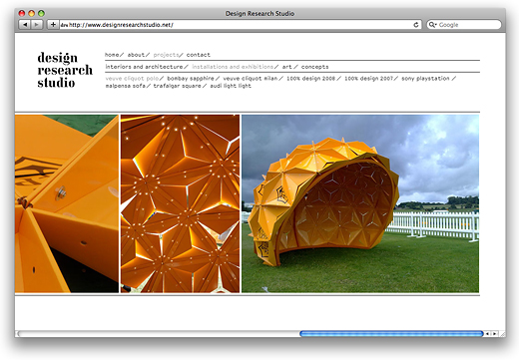519x360 pixels.
Task: Open the home menu link
Action: [x=112, y=55]
